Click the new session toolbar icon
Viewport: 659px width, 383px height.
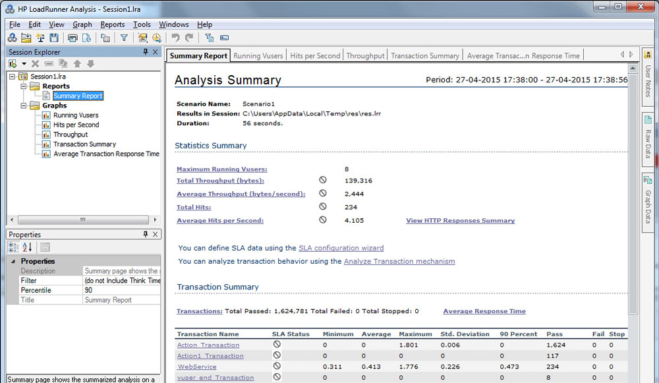tap(12, 38)
